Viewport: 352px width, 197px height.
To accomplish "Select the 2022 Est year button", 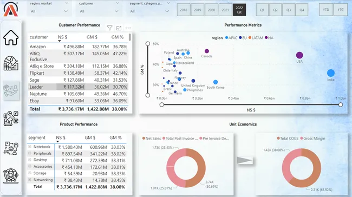I will pos(239,10).
